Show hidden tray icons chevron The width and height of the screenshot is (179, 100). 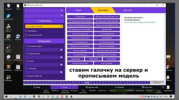pyautogui.click(x=139, y=96)
